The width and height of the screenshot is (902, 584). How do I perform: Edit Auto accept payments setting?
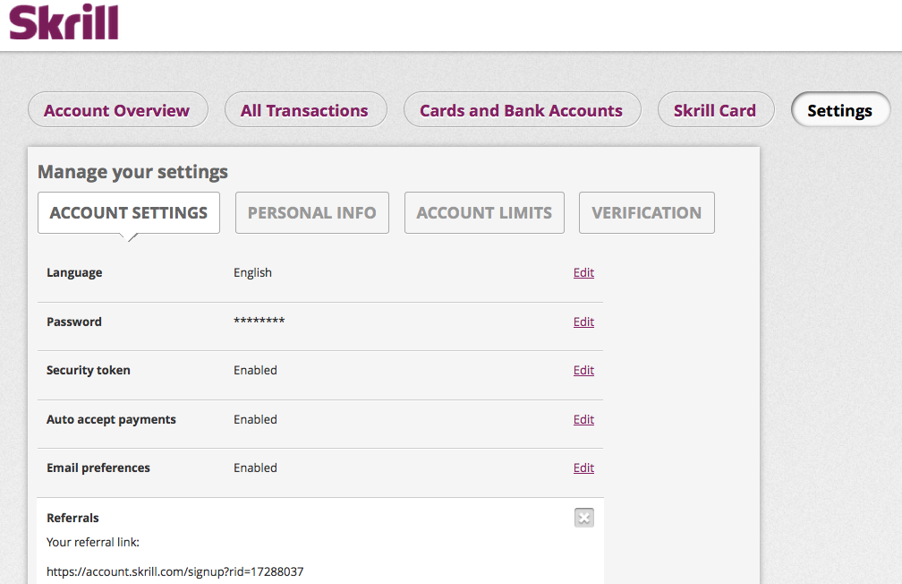click(x=583, y=420)
